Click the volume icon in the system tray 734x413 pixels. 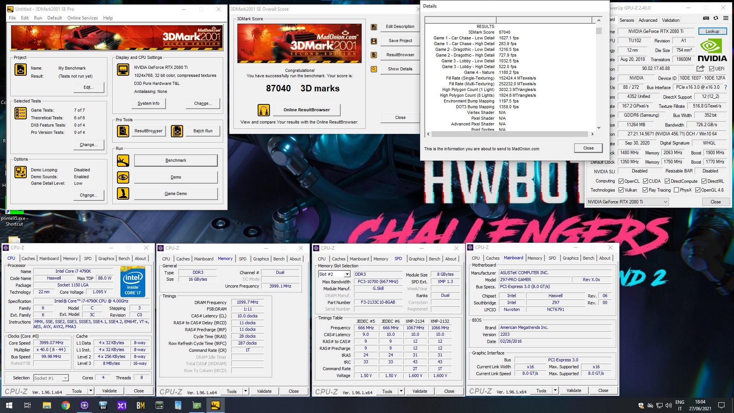668,405
